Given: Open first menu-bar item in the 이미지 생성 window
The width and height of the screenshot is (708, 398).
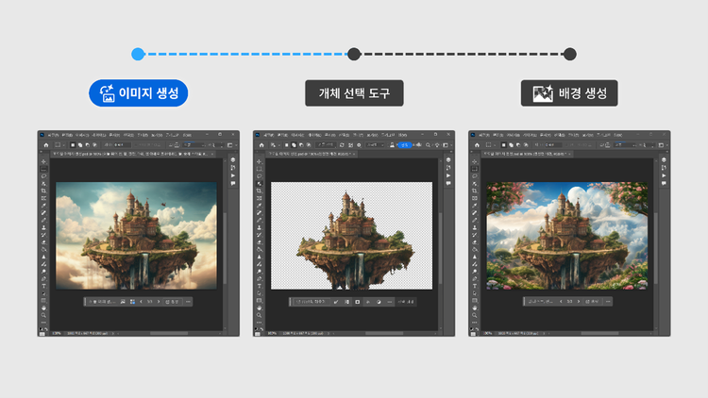Looking at the screenshot, I should pyautogui.click(x=53, y=135).
